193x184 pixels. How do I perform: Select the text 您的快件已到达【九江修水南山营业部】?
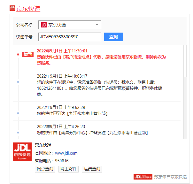72,113
